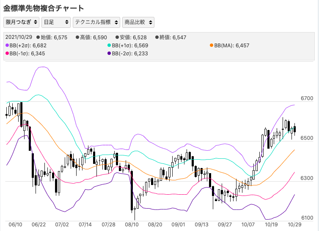Screen dimensions: 319x231
Task: Click the 07/14 date axis label
Action: [x=85, y=225]
